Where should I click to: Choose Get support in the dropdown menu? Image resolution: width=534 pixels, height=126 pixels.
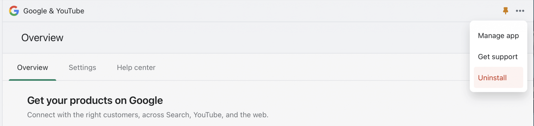(x=498, y=57)
